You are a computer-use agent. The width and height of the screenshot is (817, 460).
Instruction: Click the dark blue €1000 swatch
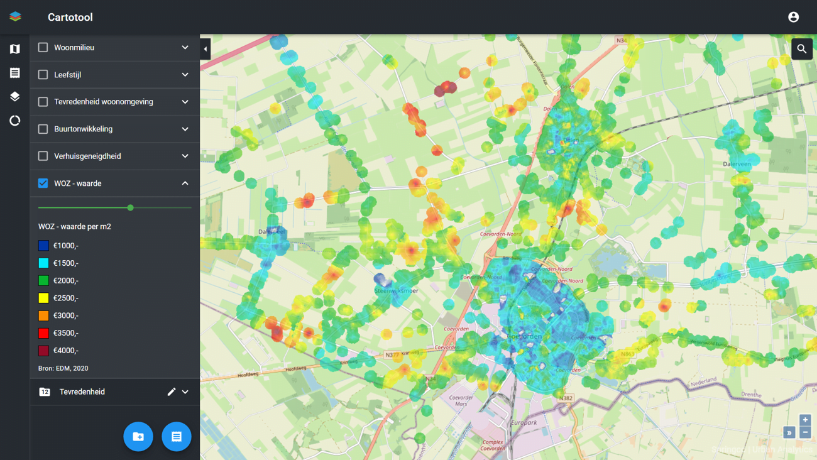coord(43,246)
